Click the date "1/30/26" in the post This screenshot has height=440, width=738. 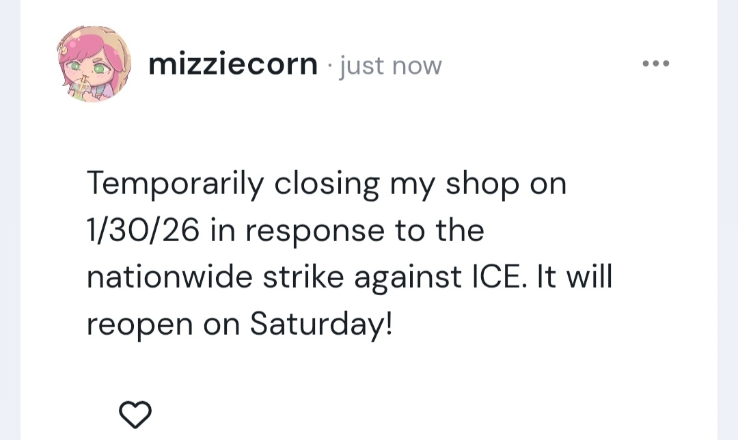tap(143, 231)
